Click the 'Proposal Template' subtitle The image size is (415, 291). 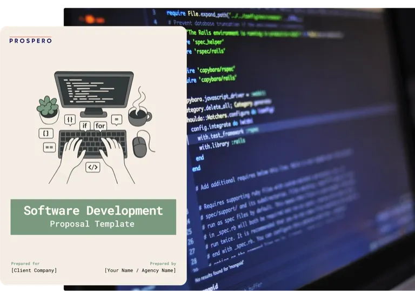[92, 224]
